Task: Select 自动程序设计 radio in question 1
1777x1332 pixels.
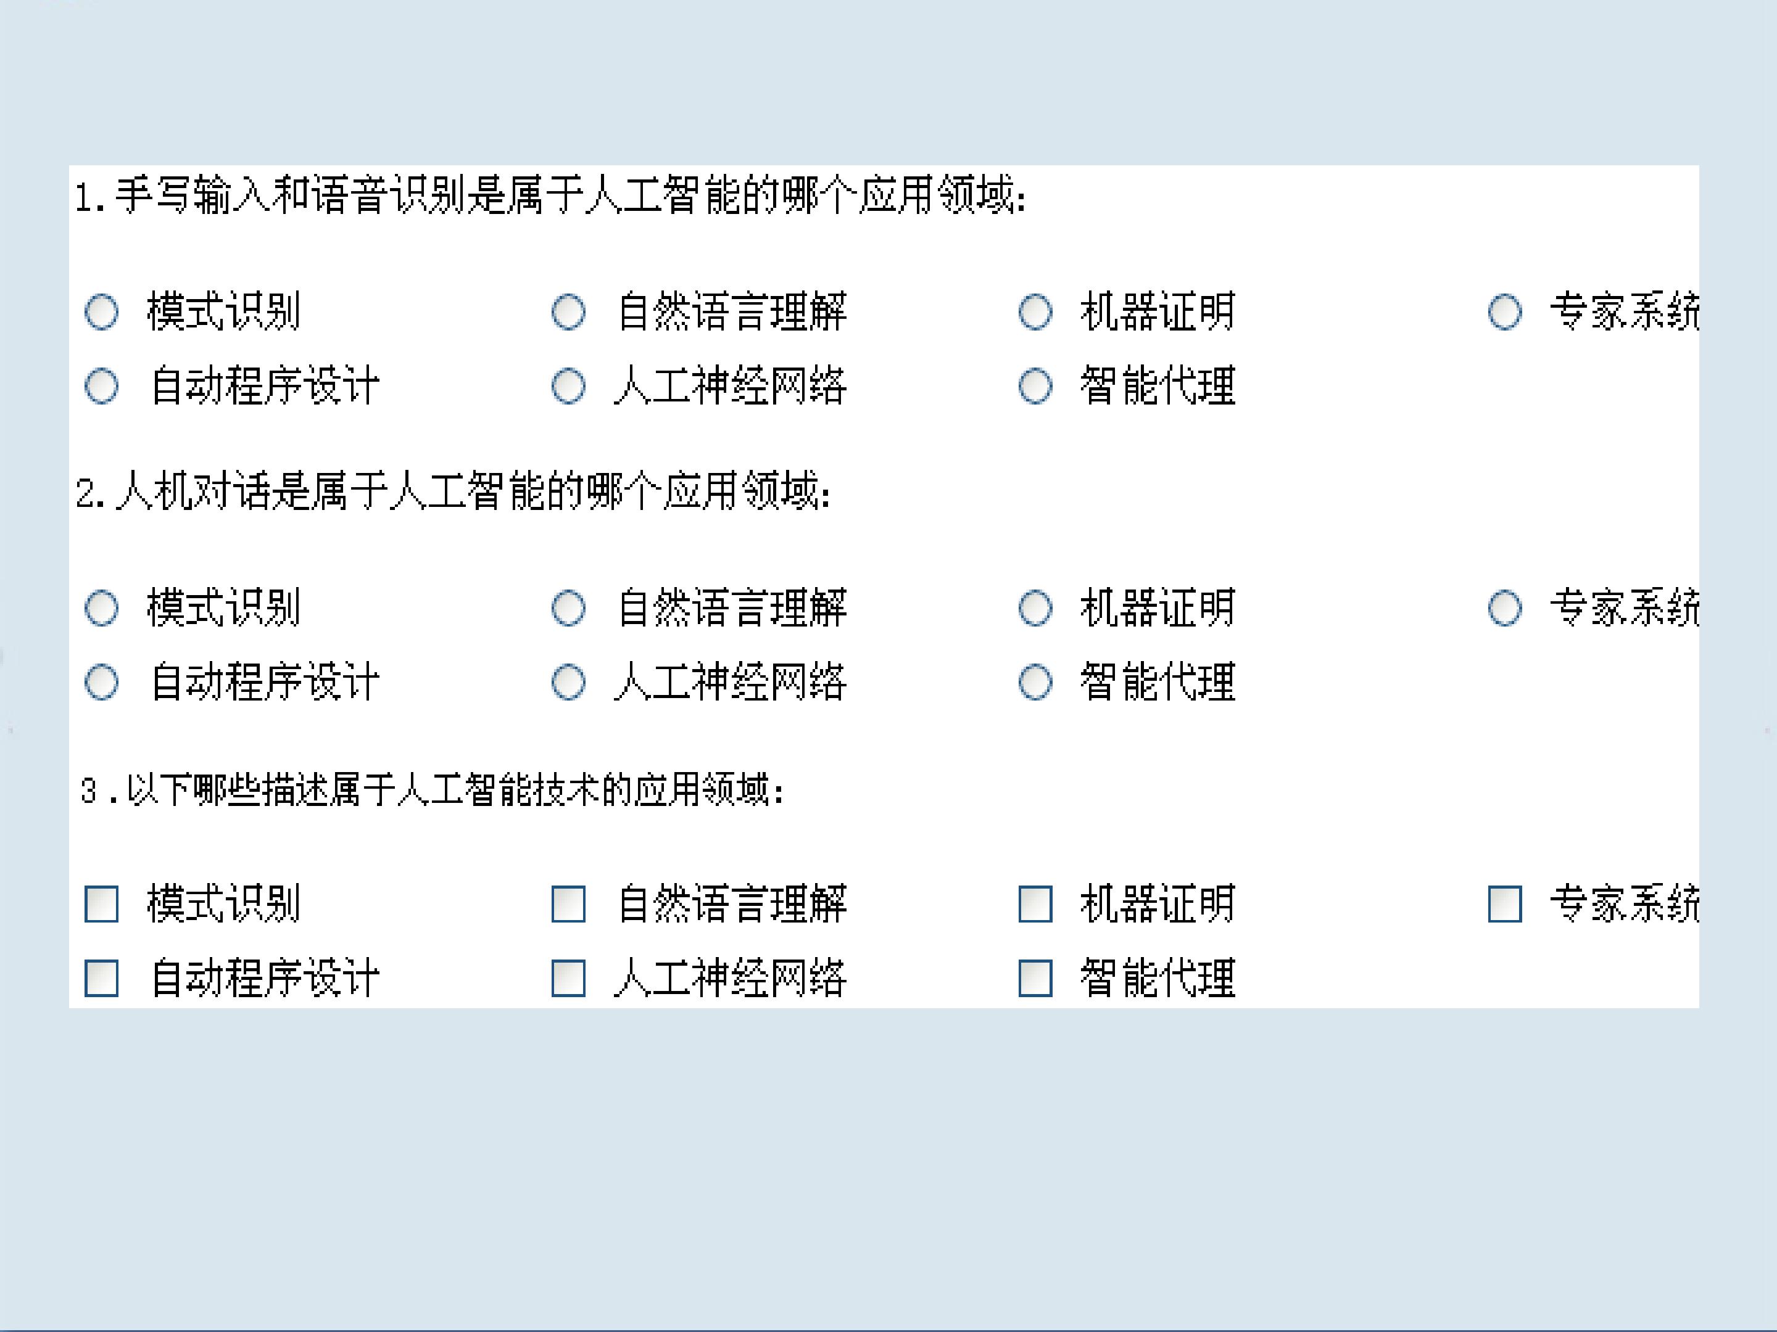Action: pyautogui.click(x=101, y=386)
